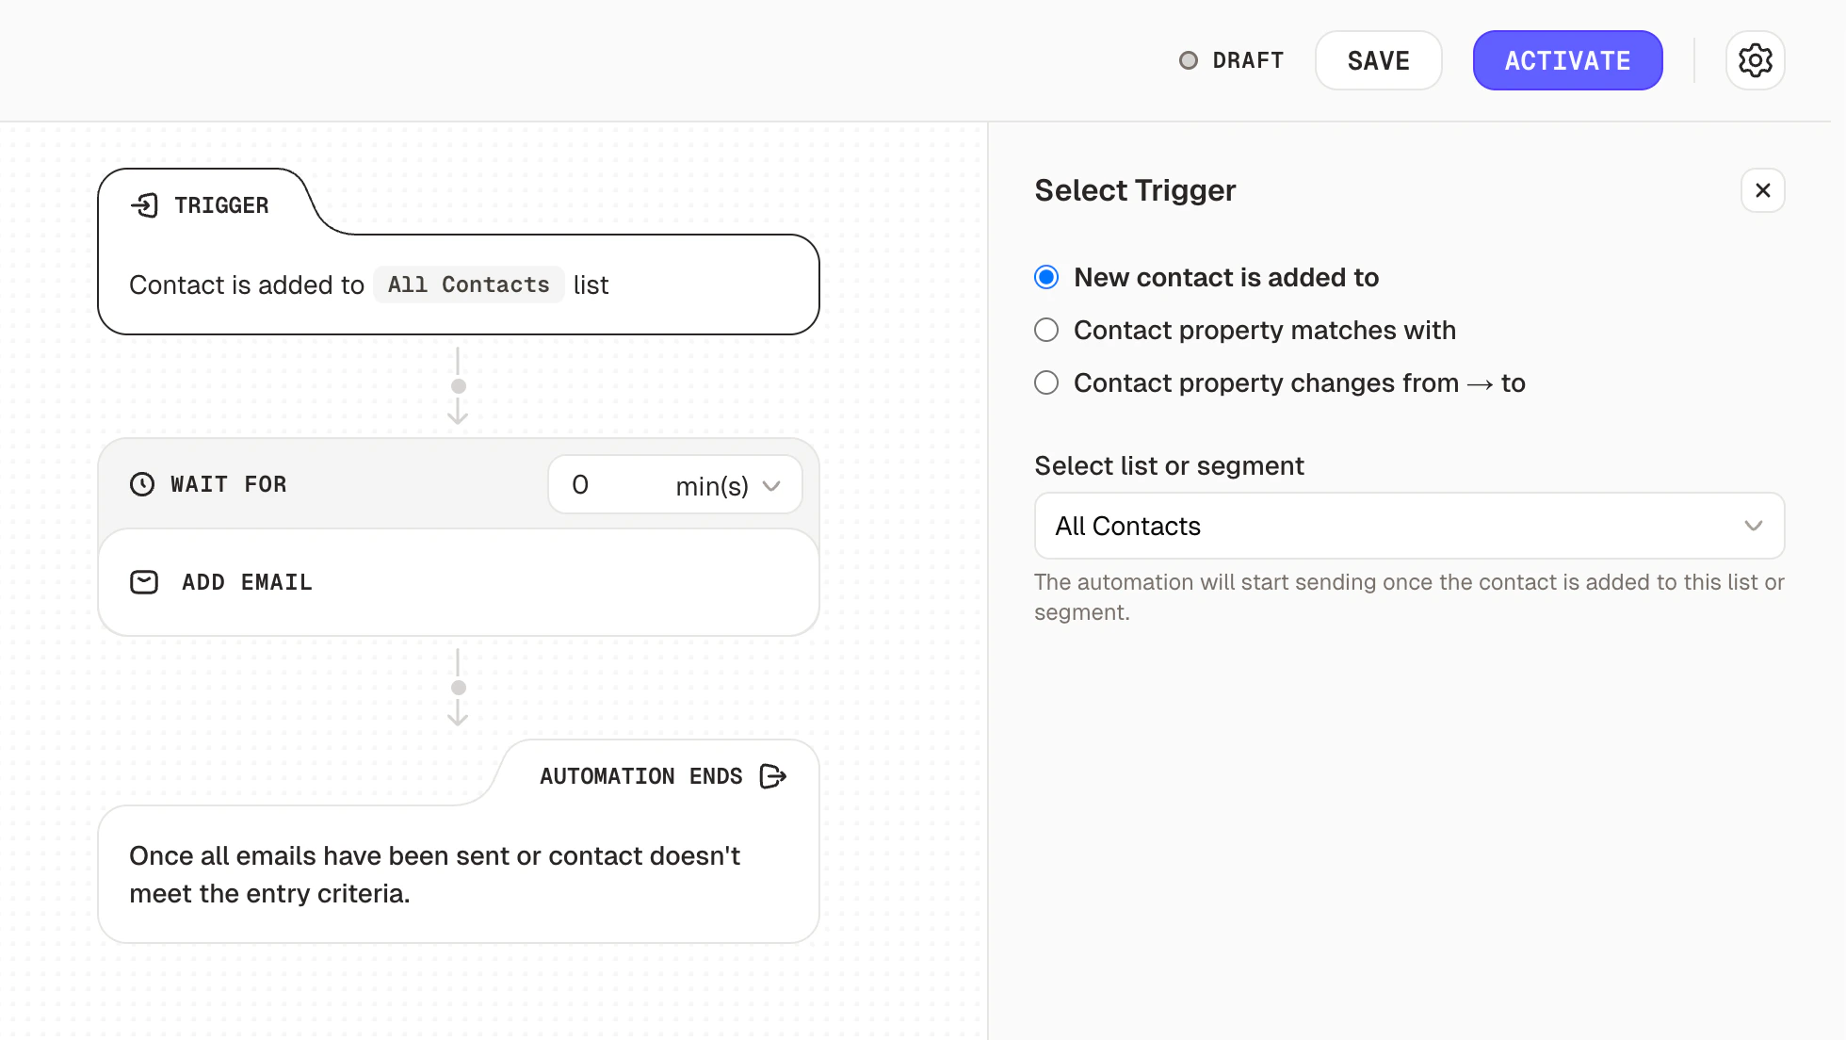This screenshot has width=1846, height=1040.
Task: Click the All Contacts chip in trigger
Action: (468, 284)
